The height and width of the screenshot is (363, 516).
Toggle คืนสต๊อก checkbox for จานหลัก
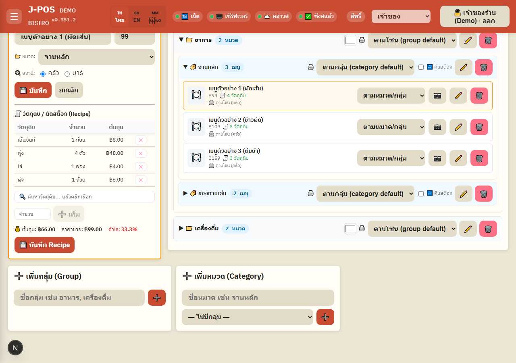[421, 67]
